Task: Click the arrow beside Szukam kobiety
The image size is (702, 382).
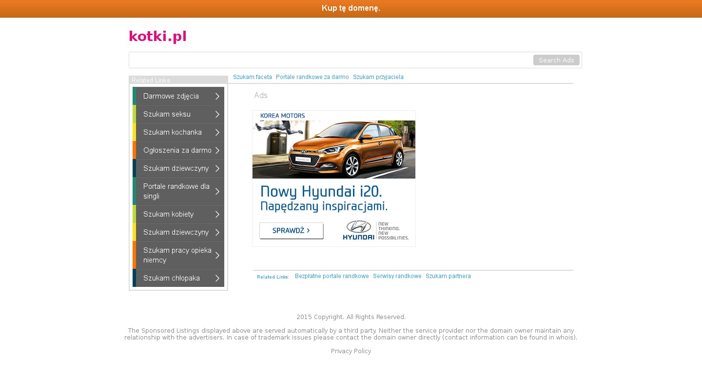Action: click(217, 215)
